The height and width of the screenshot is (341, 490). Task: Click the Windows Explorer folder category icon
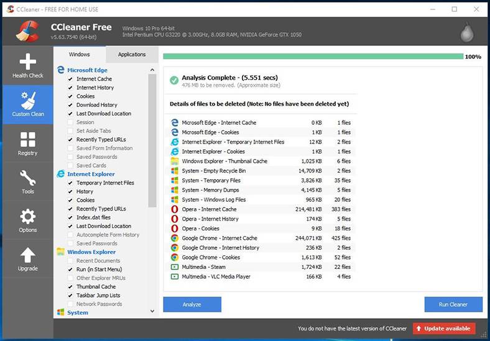(x=60, y=252)
